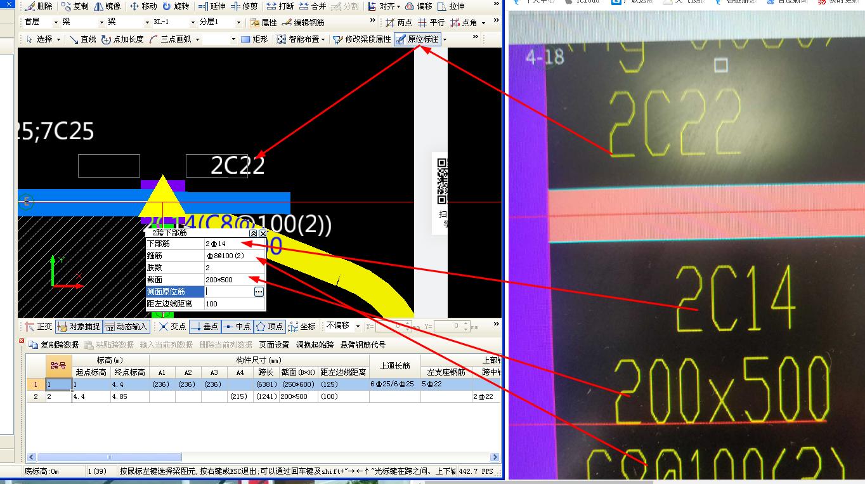The width and height of the screenshot is (865, 484).
Task: Click the 跨号 column header
Action: [x=58, y=366]
